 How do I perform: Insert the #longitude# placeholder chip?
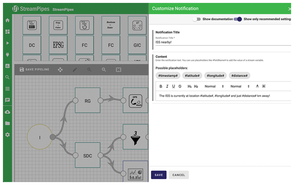tap(215, 76)
